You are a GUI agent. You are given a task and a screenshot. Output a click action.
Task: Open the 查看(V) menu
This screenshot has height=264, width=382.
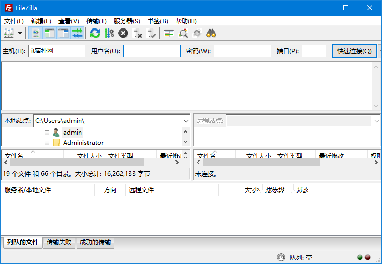(69, 21)
